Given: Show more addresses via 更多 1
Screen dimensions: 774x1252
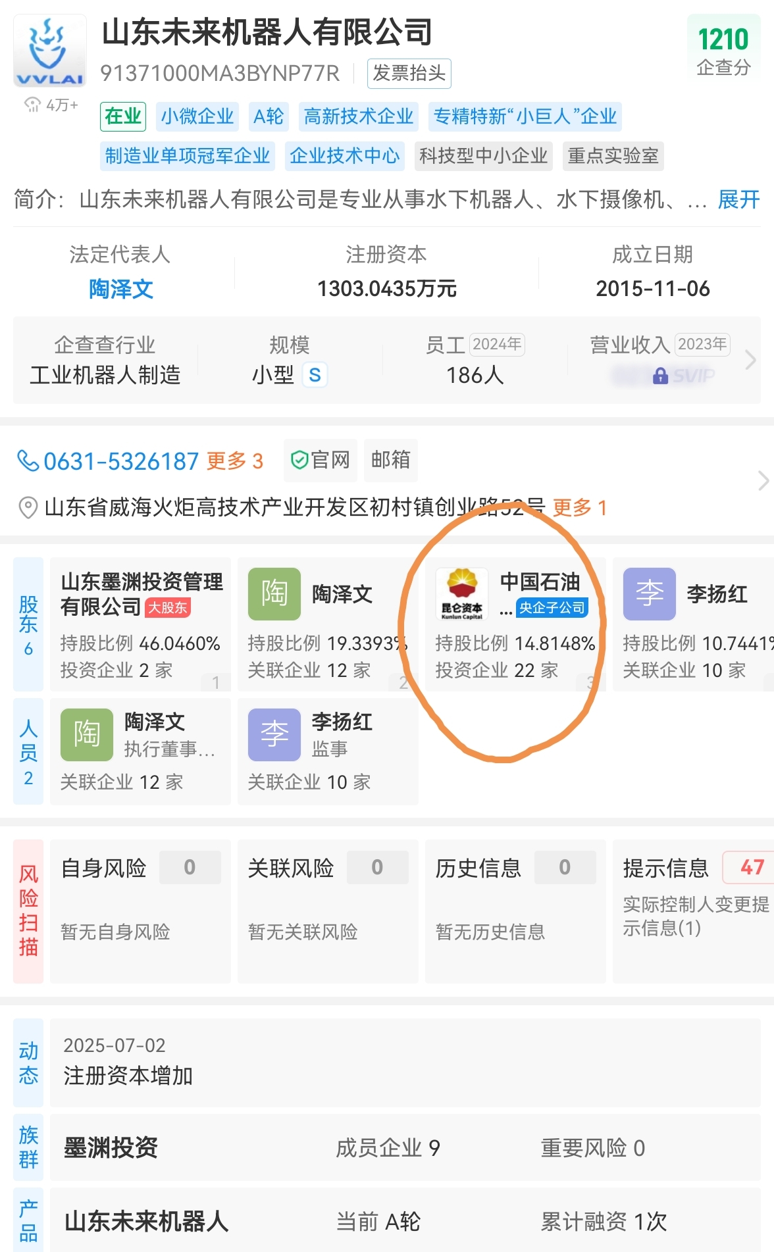Looking at the screenshot, I should tap(580, 507).
